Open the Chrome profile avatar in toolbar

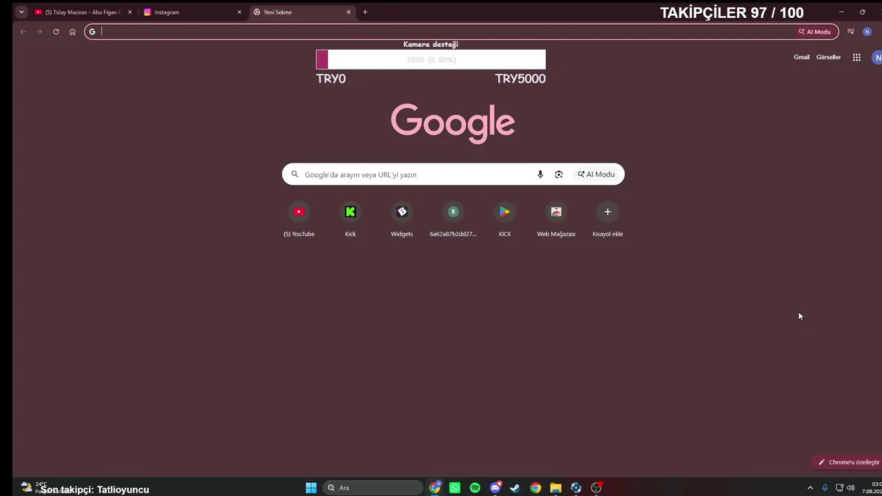(x=867, y=32)
